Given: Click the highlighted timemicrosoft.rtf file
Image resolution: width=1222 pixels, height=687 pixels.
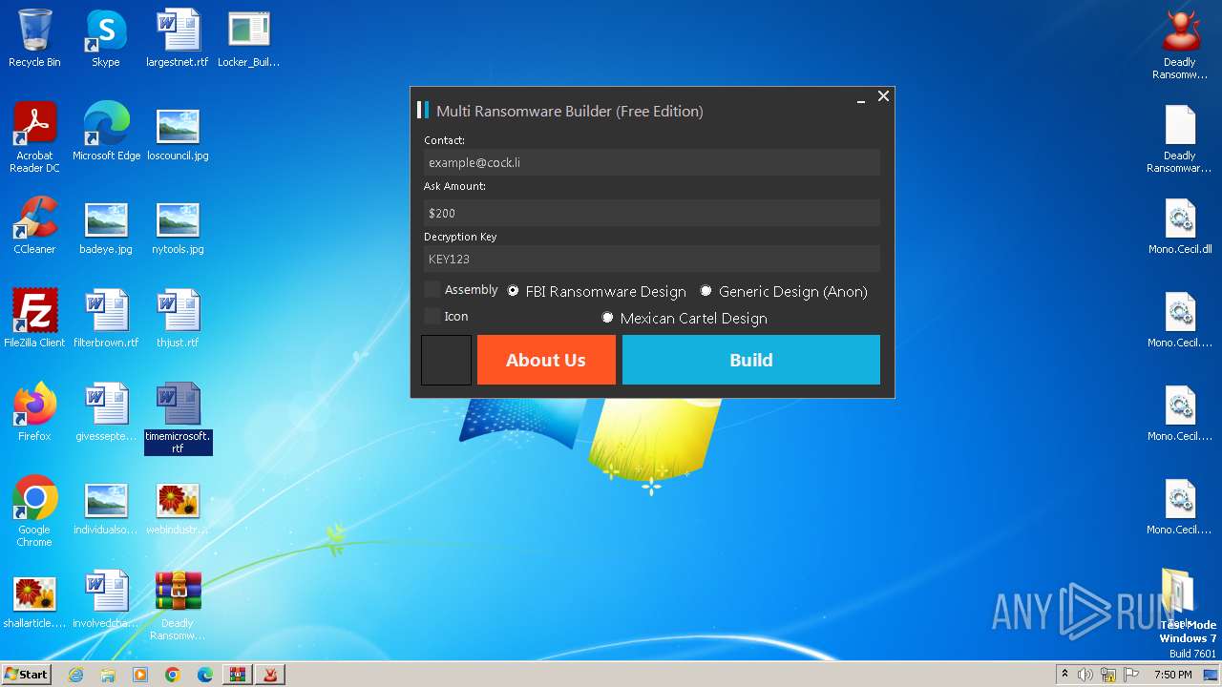Looking at the screenshot, I should [x=178, y=418].
